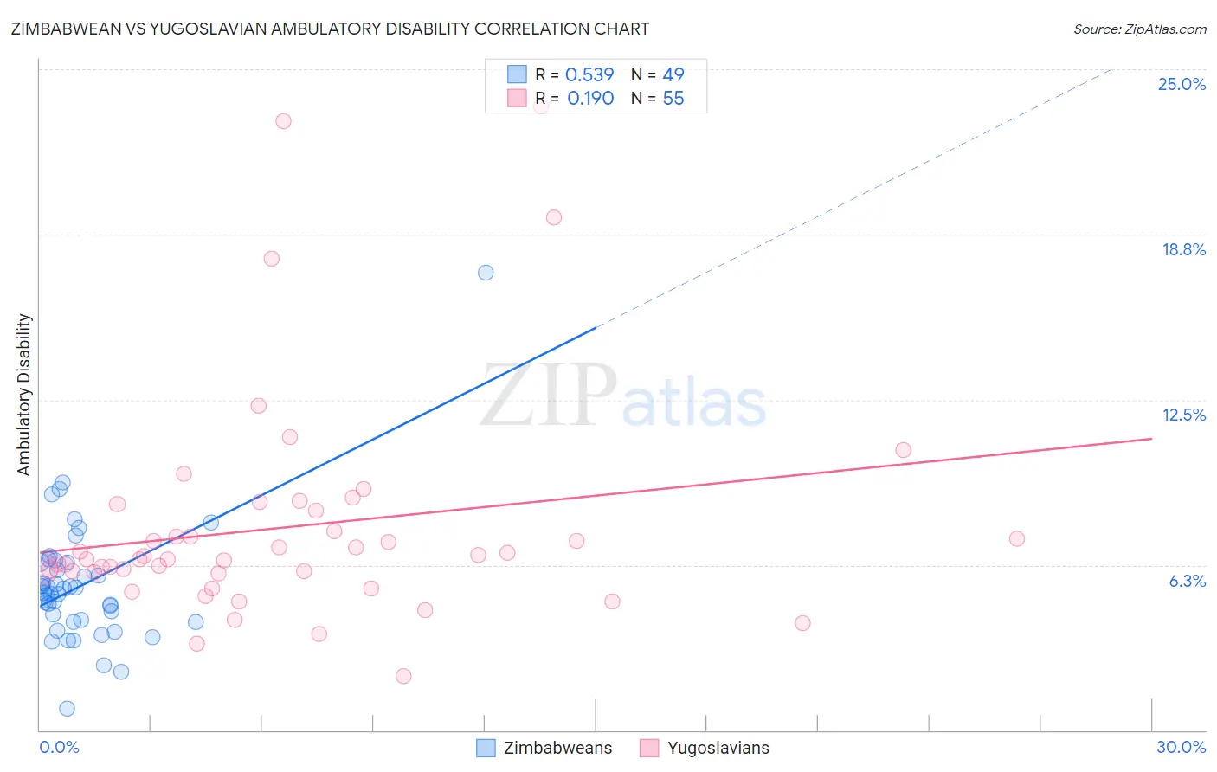The width and height of the screenshot is (1217, 772).
Task: Click the blue outlier point near 17%
Action: (486, 273)
